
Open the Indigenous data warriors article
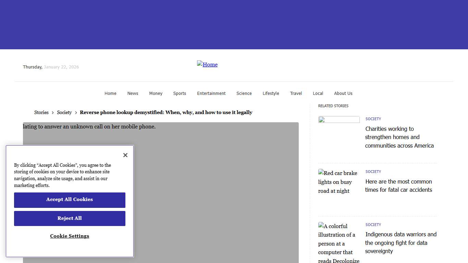(401, 243)
